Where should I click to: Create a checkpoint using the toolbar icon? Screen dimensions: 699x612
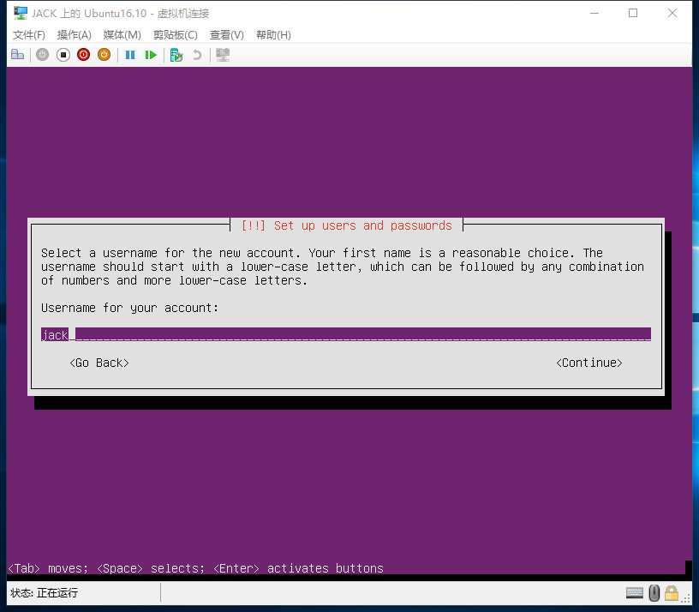(x=176, y=55)
